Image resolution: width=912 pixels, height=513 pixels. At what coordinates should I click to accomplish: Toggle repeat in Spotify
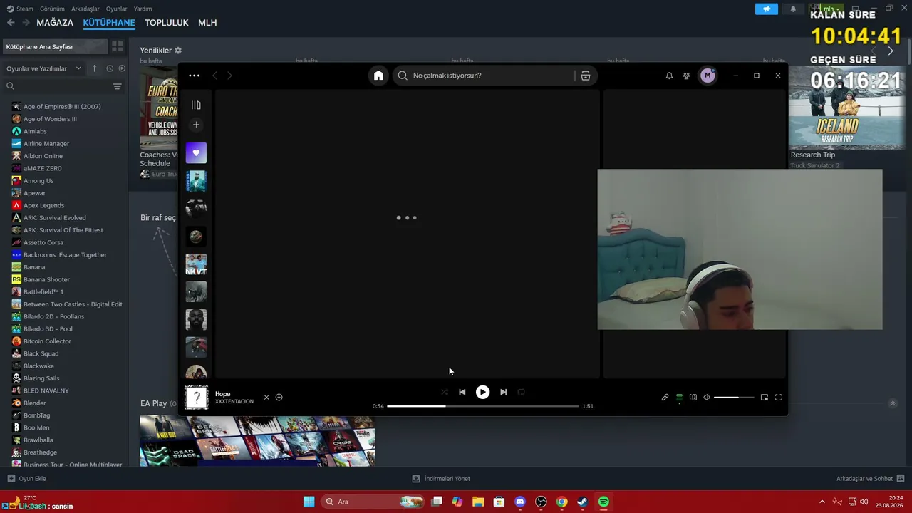point(521,392)
